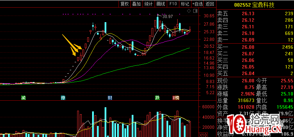Click the 30.65 price axis label

click(209, 16)
